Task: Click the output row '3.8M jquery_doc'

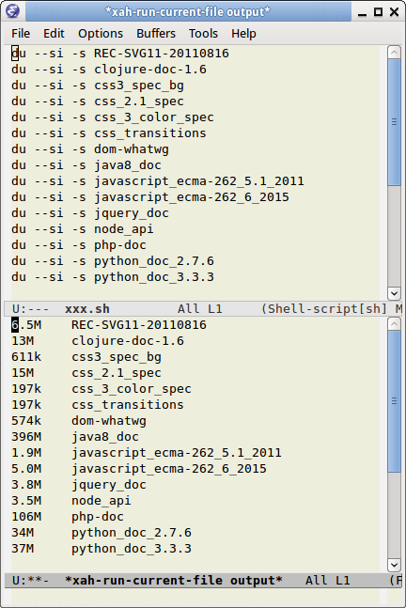Action: 79,485
